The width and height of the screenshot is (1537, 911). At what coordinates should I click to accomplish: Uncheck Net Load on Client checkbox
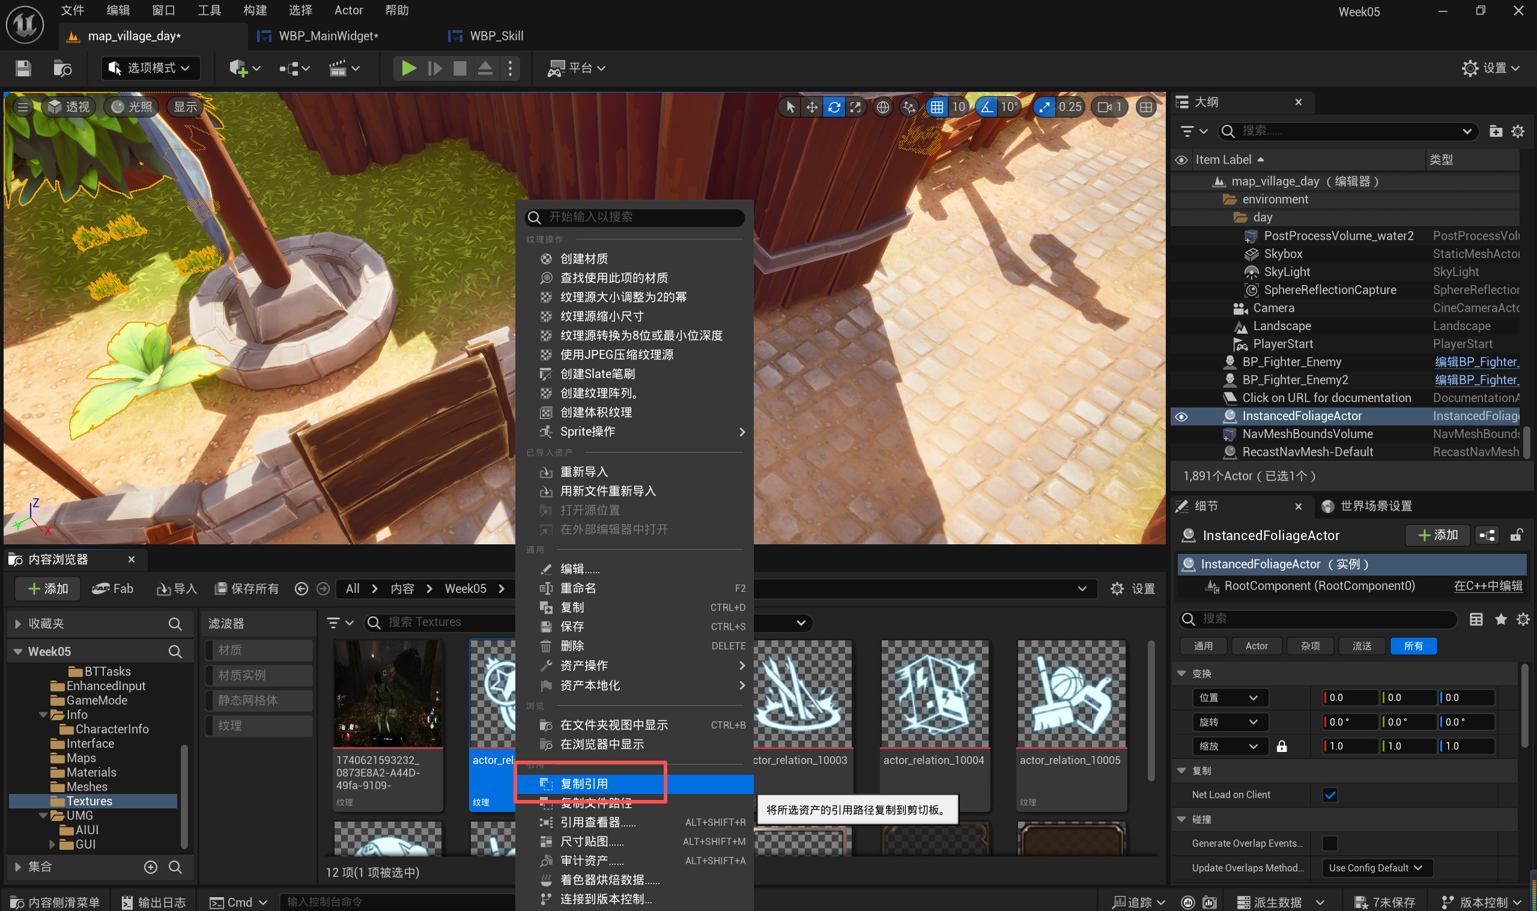[x=1329, y=795]
